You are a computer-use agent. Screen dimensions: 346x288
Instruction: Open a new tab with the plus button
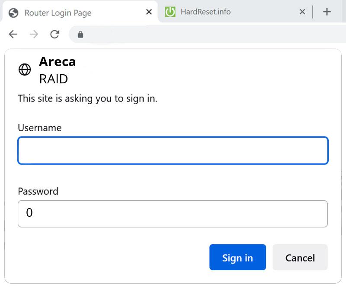(x=327, y=11)
